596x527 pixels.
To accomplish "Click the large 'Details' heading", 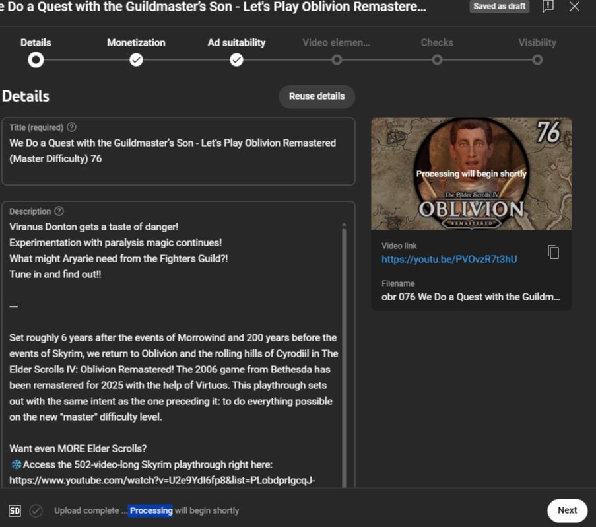I will [x=26, y=96].
